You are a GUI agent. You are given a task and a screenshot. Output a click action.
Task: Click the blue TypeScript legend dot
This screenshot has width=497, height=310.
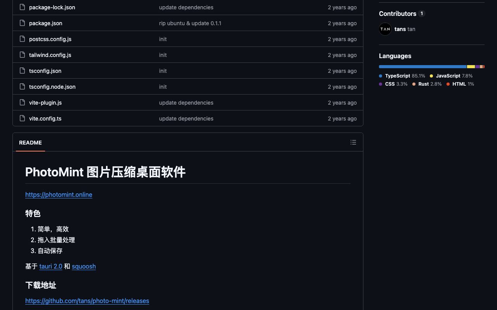381,76
